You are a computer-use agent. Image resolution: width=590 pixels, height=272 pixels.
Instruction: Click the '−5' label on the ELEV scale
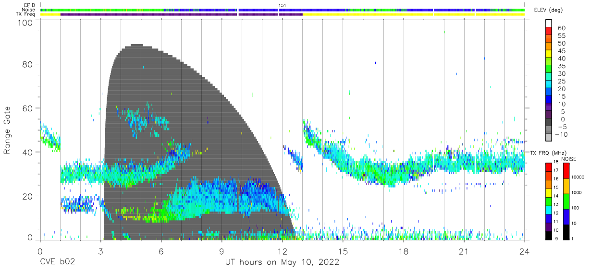(562, 126)
